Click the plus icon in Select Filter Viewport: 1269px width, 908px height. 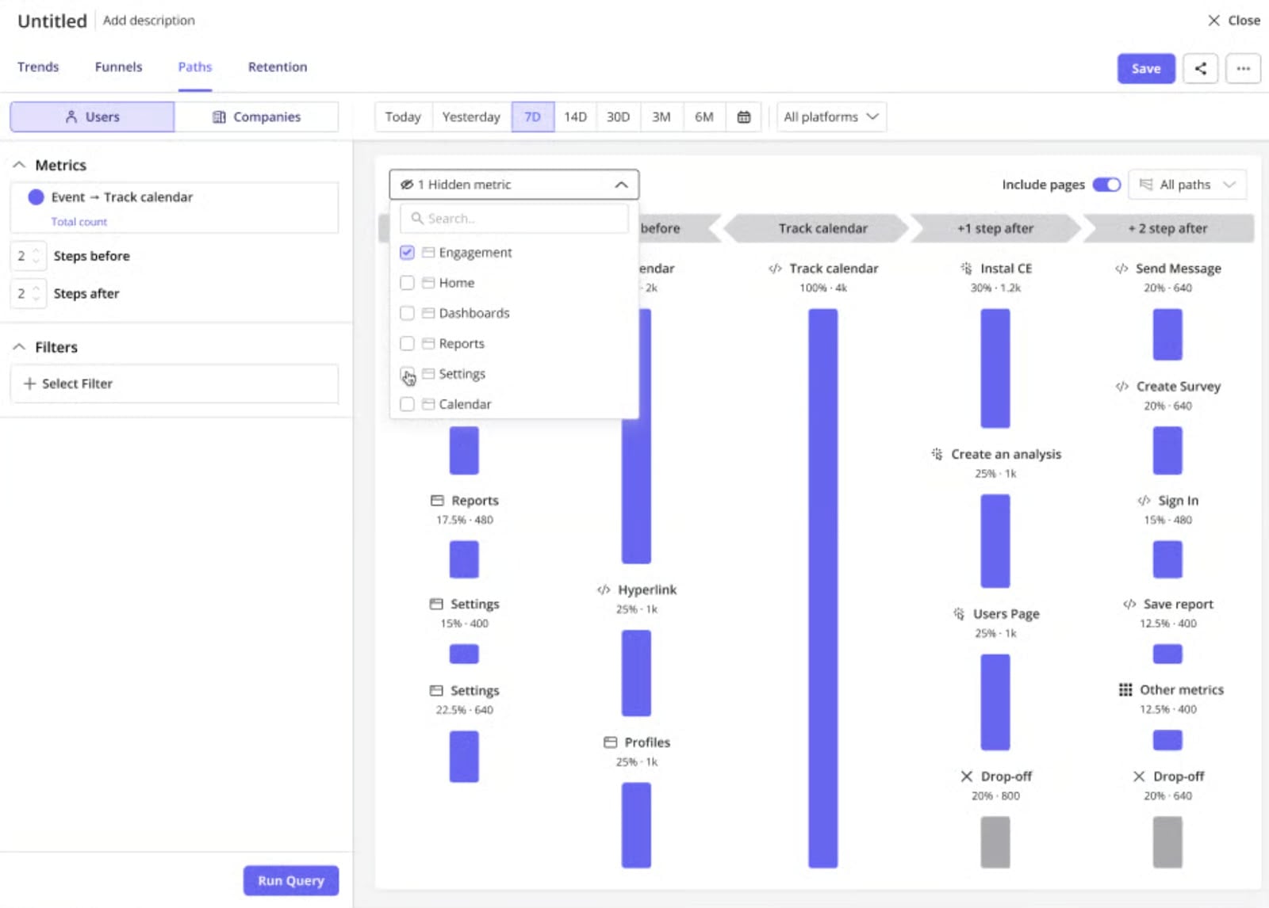point(29,383)
